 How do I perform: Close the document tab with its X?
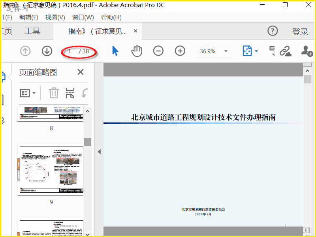[x=135, y=31]
